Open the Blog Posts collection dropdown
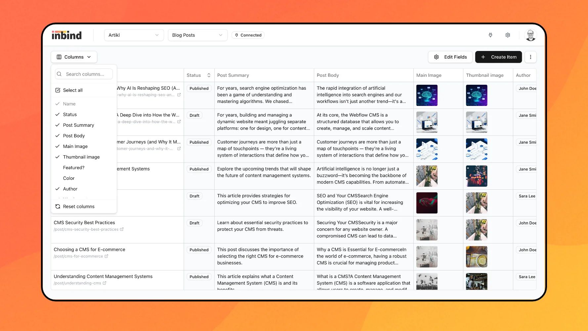 tap(197, 35)
